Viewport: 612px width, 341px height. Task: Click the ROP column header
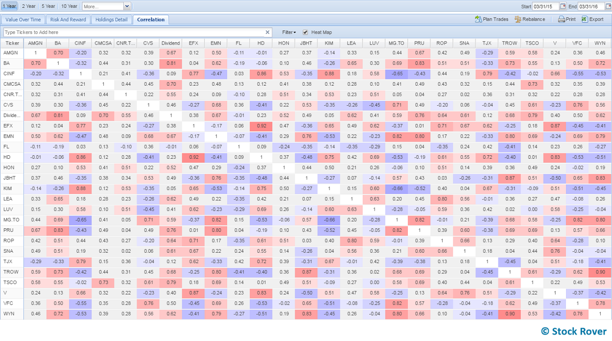[x=442, y=43]
